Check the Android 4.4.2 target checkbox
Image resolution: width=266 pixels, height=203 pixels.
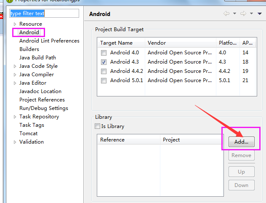[104, 71]
